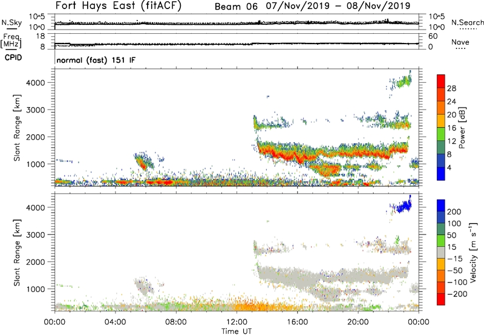The height and width of the screenshot is (335, 484).
Task: Click the frequency trace line in the Freq. panel
Action: click(x=237, y=44)
